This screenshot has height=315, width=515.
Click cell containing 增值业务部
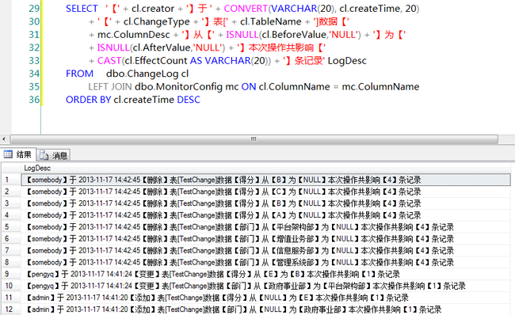point(265,239)
